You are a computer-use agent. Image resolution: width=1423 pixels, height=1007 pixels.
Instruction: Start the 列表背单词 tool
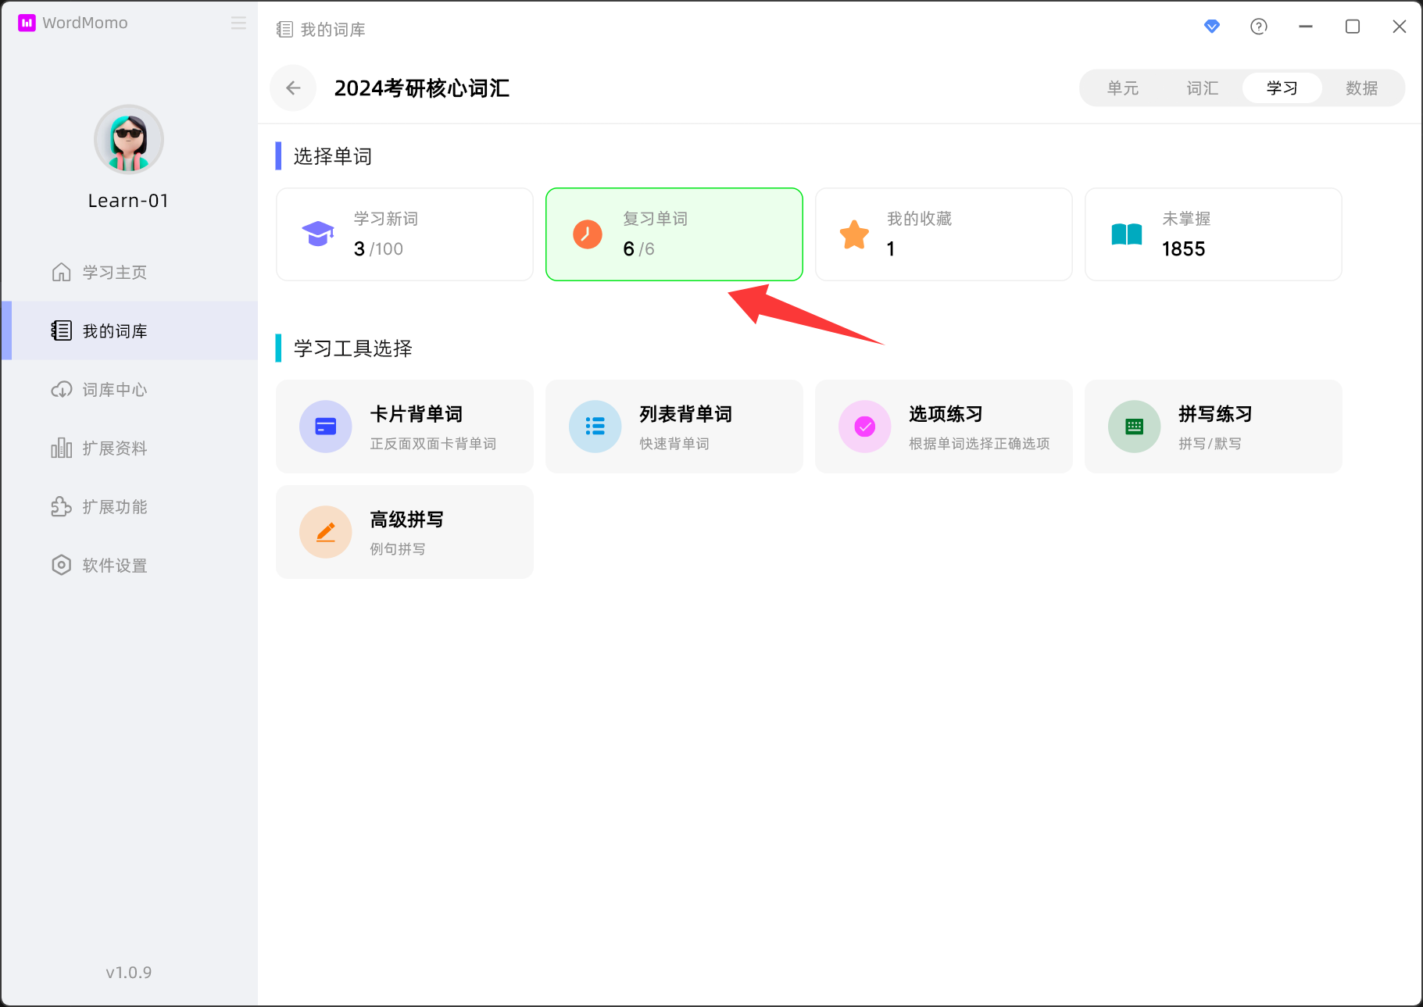pos(674,427)
